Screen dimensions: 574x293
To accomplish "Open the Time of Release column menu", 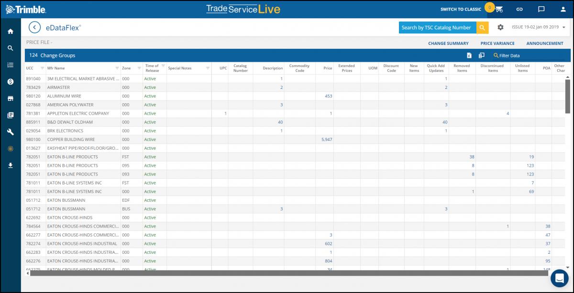I will point(163,66).
